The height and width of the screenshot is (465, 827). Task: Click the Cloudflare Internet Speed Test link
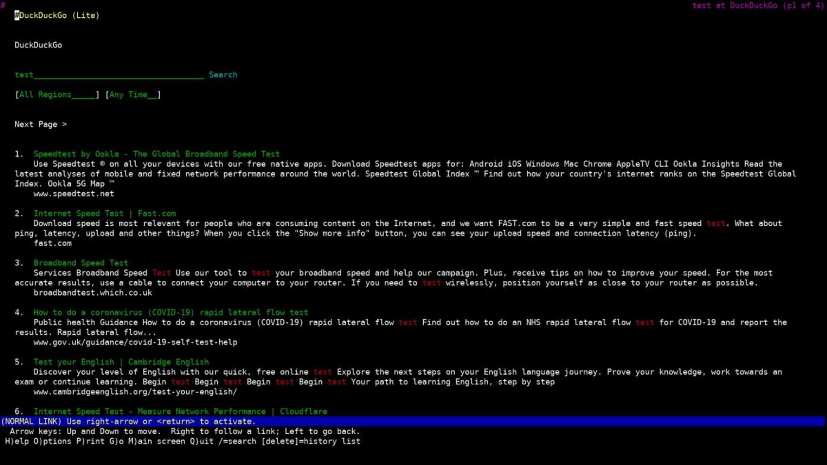click(x=180, y=411)
